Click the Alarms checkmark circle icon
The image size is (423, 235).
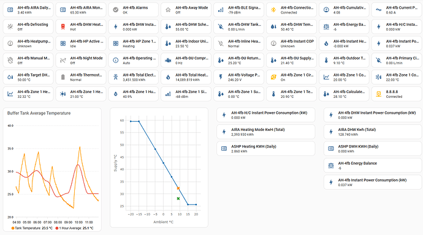click(115, 10)
